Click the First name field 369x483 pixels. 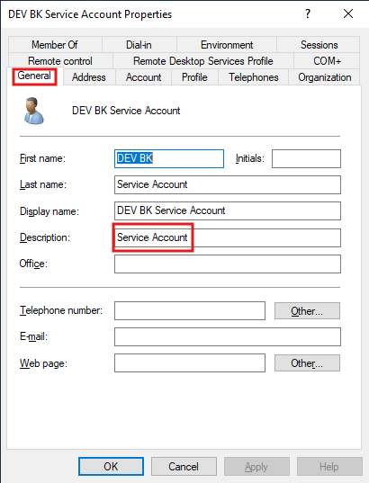click(x=169, y=158)
